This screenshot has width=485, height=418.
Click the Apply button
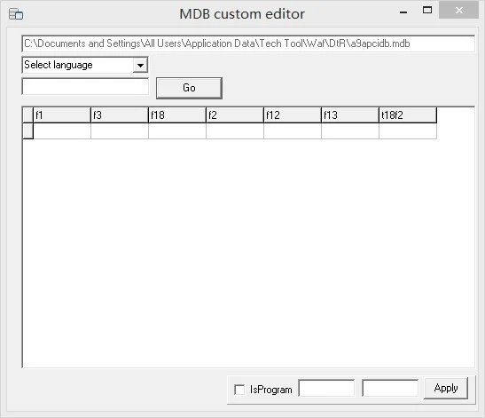tap(446, 388)
